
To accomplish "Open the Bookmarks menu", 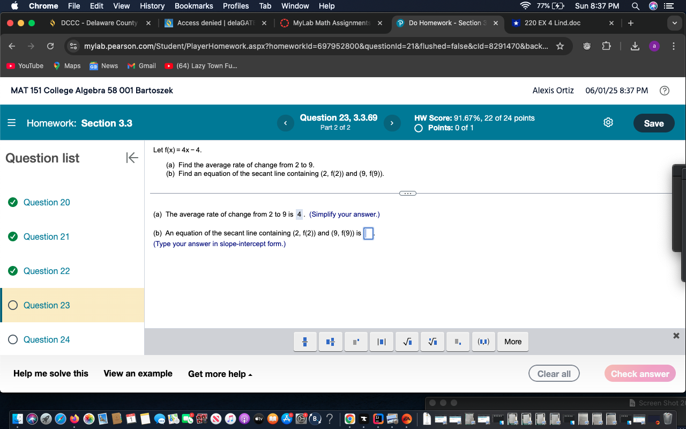I will [193, 6].
